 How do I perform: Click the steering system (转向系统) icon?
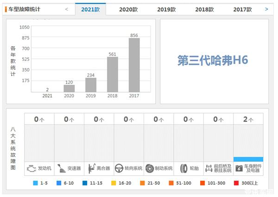coord(120,168)
